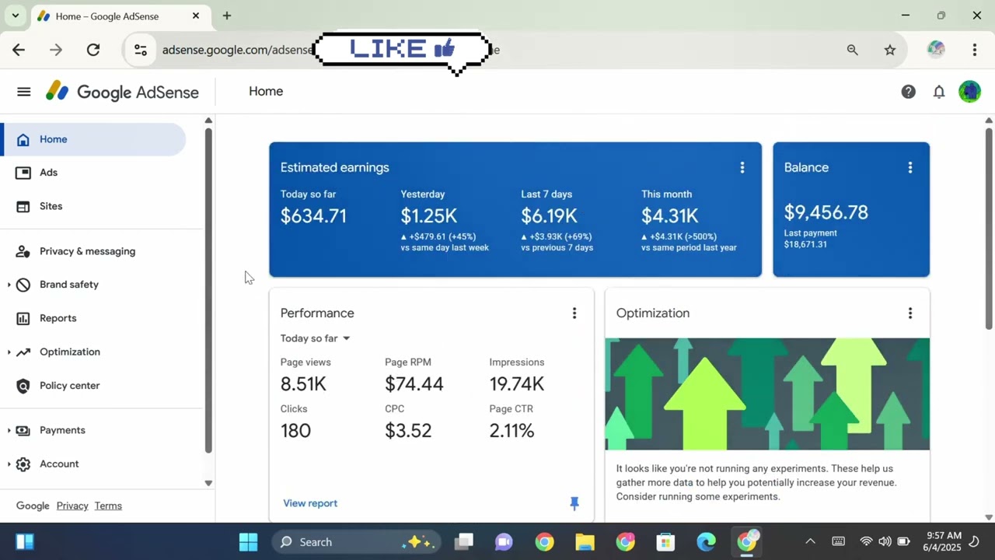This screenshot has height=560, width=995.
Task: Click the Google footer text
Action: coord(33,506)
